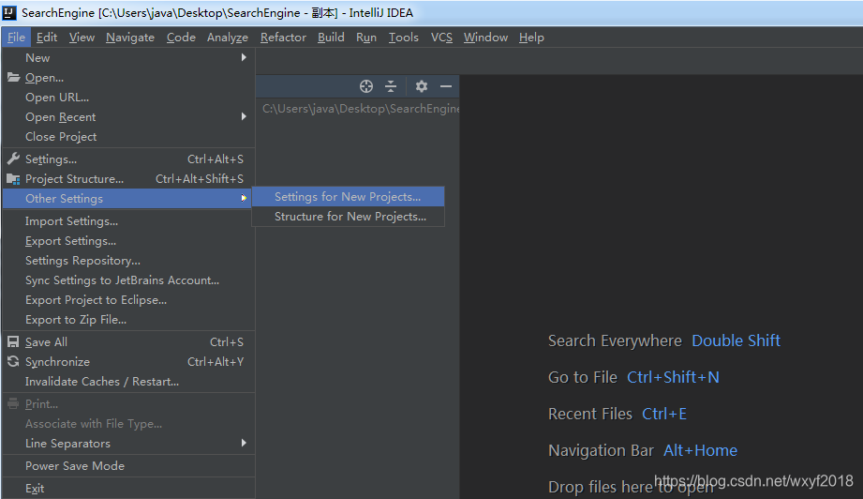The width and height of the screenshot is (863, 499).
Task: Select New in the File menu
Action: (128, 58)
